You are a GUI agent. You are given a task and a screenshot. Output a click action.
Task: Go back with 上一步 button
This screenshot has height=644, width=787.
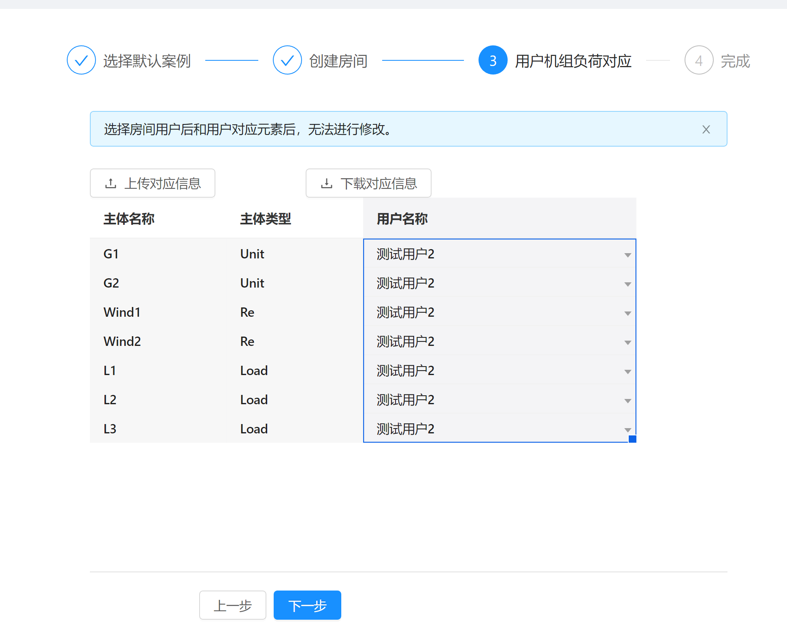(232, 605)
